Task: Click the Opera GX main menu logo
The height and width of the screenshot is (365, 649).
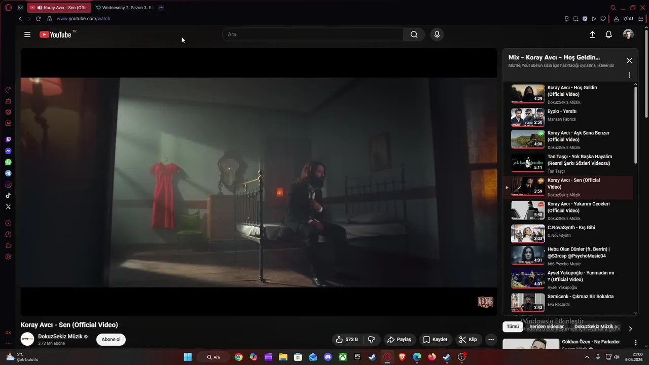Action: pos(8,8)
